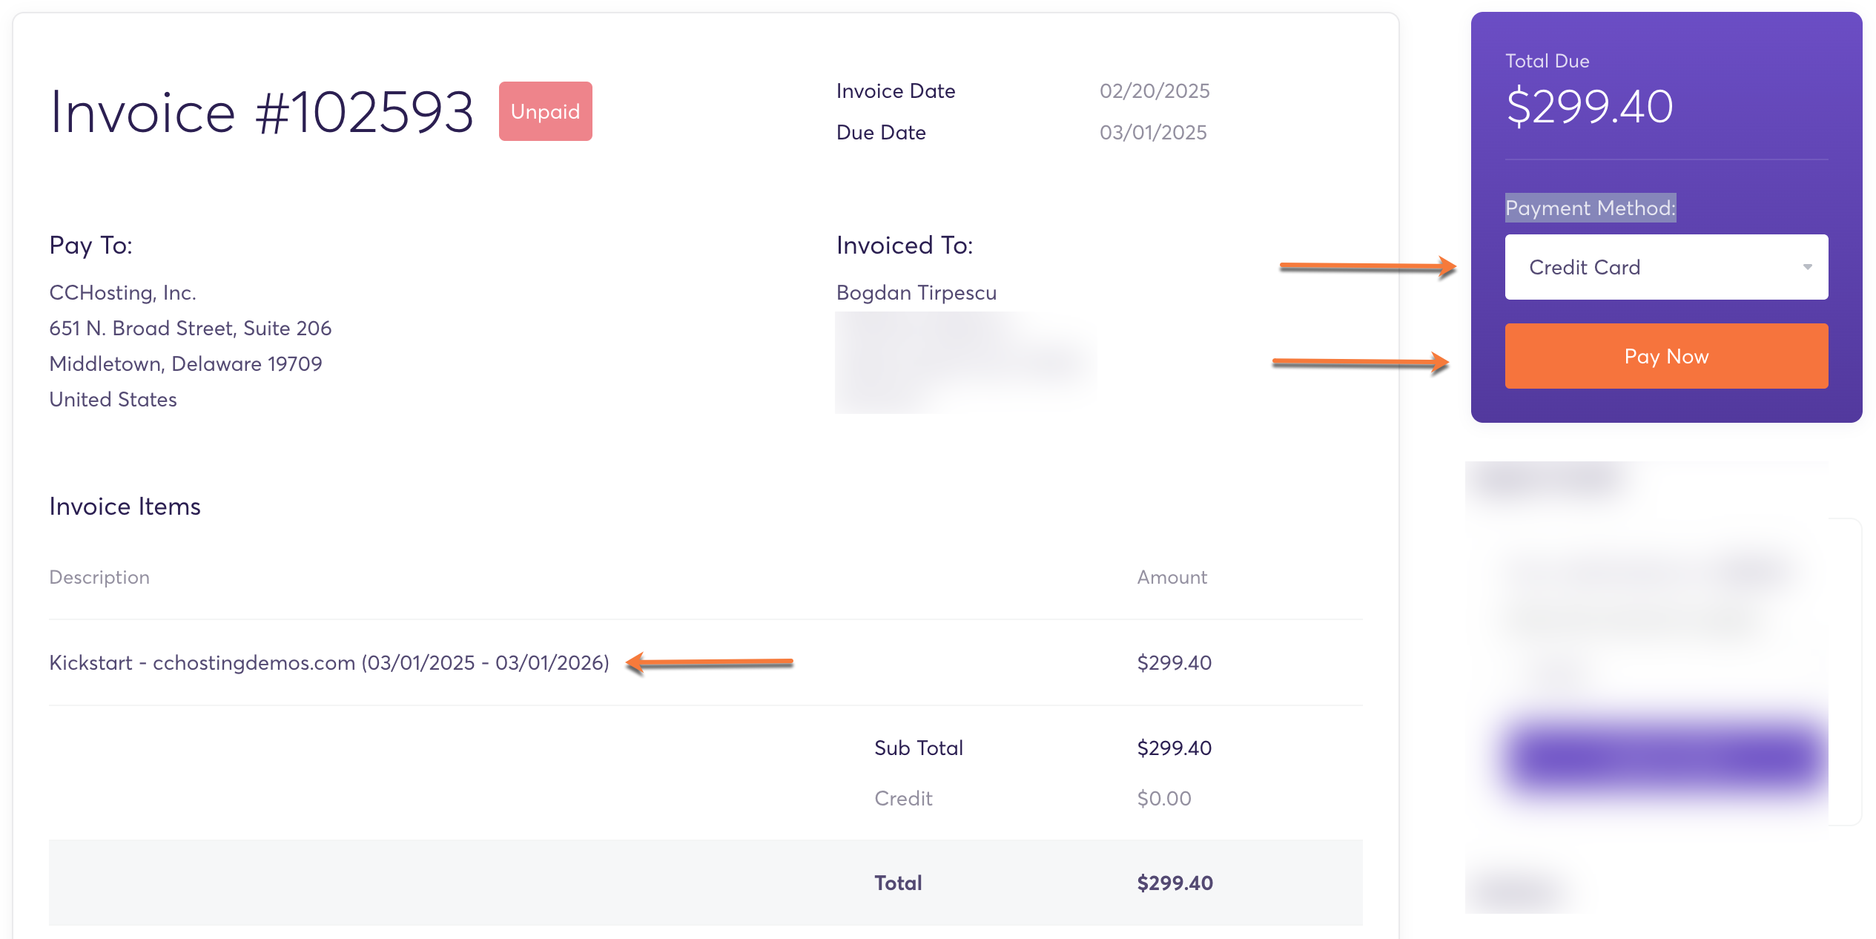The height and width of the screenshot is (939, 1876).
Task: Select the Total row amount $299.40
Action: (1175, 882)
